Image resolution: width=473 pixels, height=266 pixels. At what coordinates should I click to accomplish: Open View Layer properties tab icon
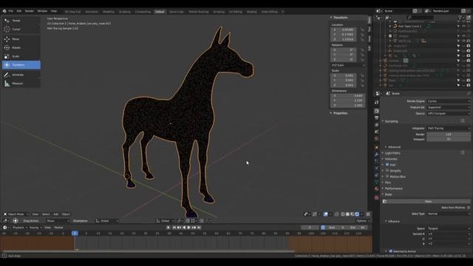tap(376, 125)
